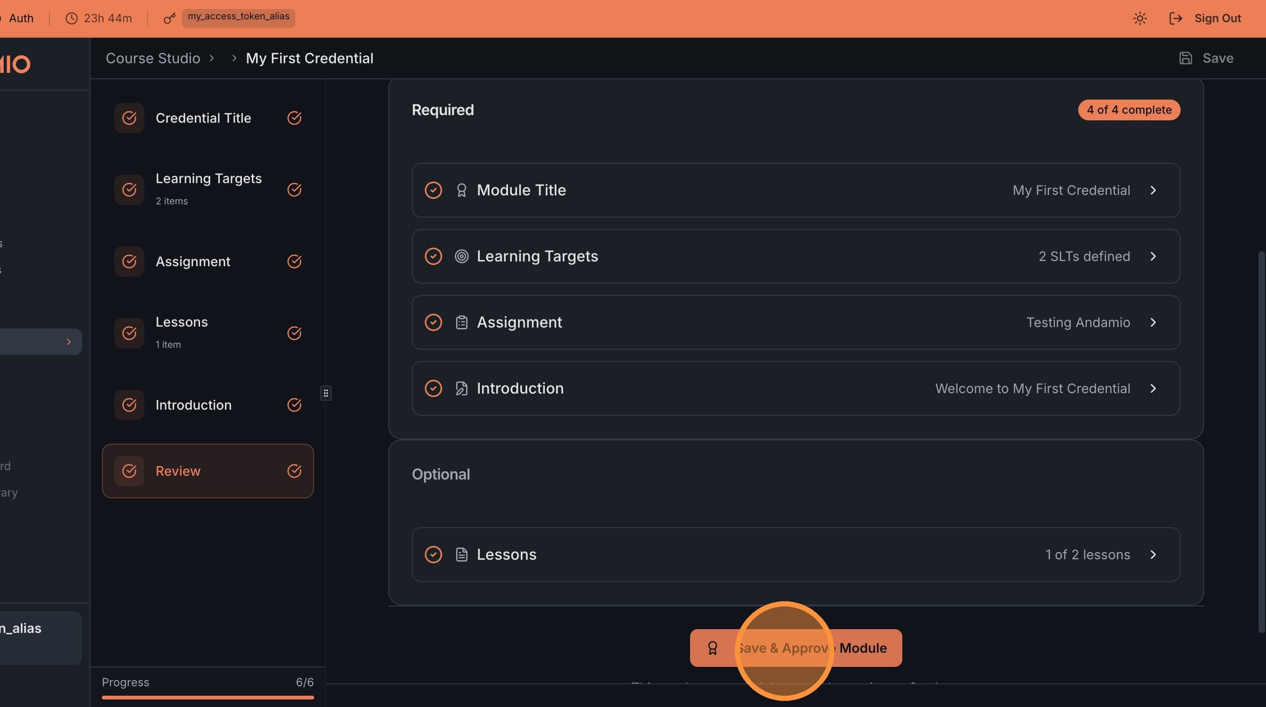Click the badge icon beside Module Title

pos(461,190)
